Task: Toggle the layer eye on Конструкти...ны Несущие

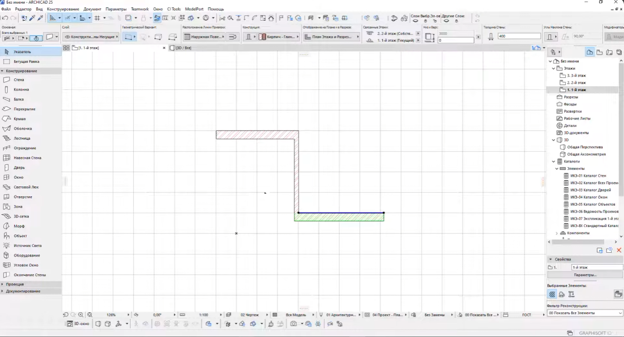Action: point(67,37)
